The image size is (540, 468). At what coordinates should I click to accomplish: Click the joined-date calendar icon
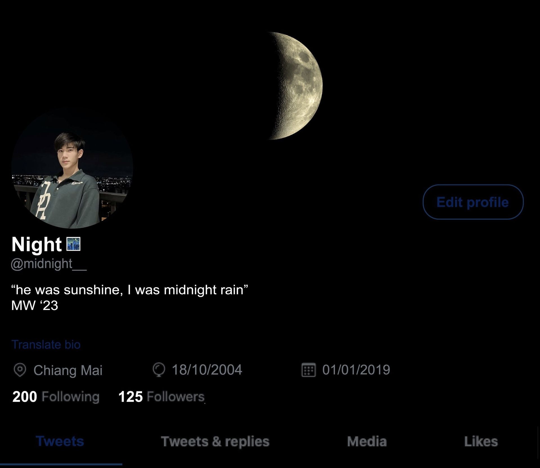tap(309, 370)
